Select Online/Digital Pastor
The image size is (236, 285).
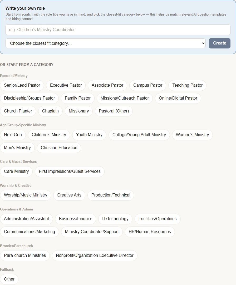point(178,98)
